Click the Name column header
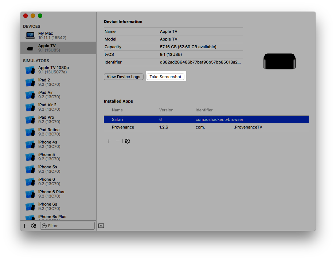Image resolution: width=336 pixels, height=260 pixels. point(117,110)
